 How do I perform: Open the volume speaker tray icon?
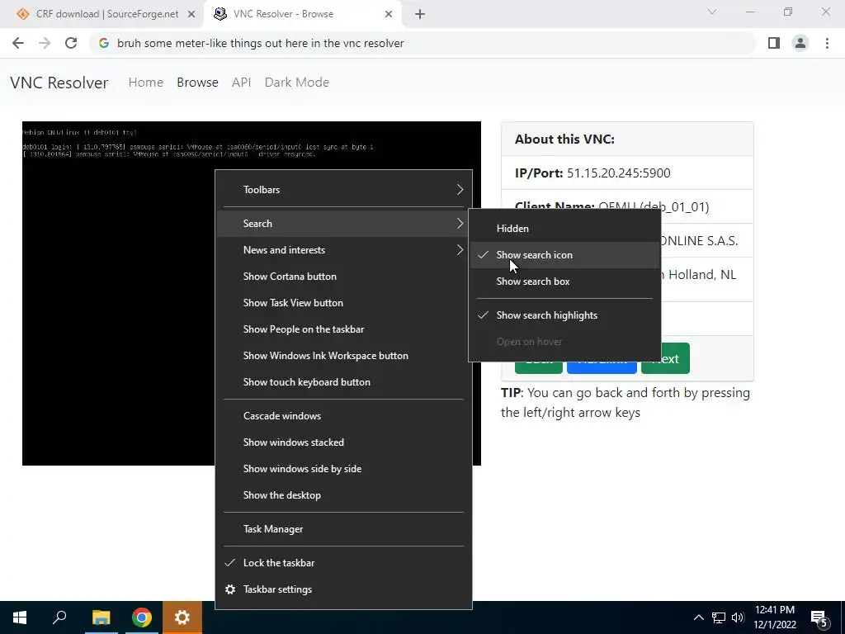(738, 617)
